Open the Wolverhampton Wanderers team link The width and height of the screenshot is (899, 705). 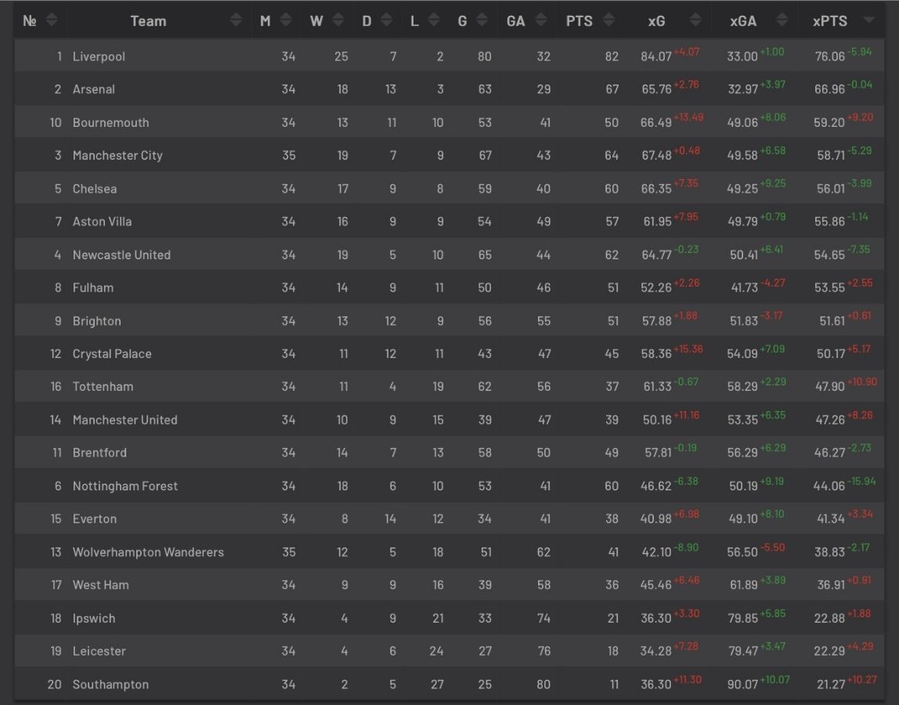click(x=148, y=551)
